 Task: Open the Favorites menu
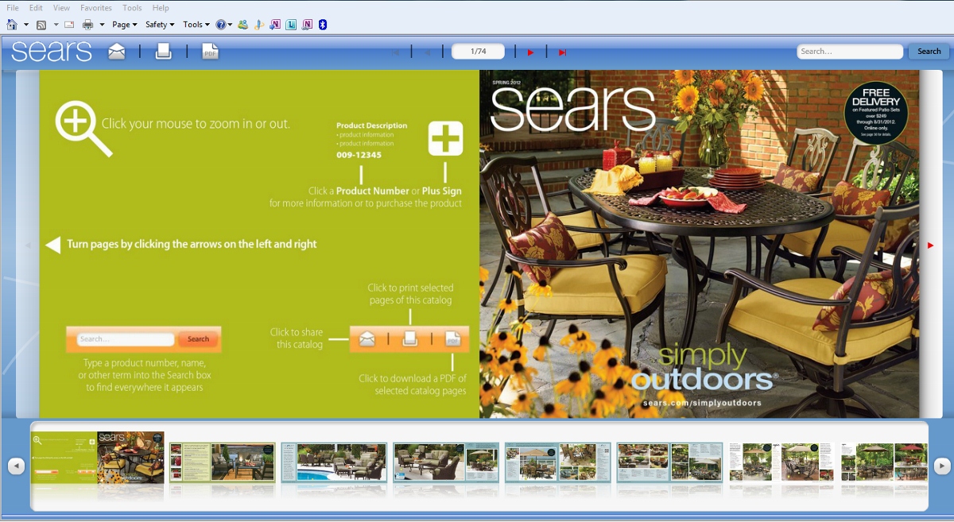click(x=96, y=8)
